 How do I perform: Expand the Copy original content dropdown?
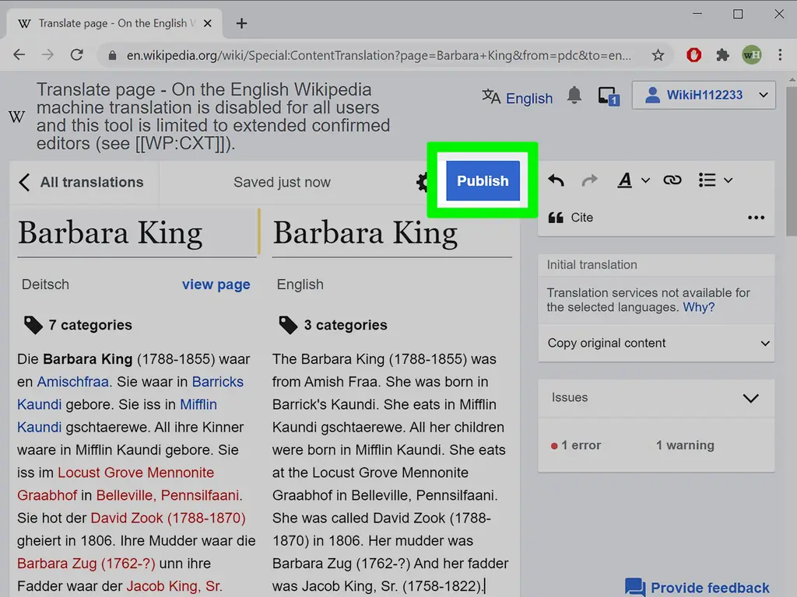[x=656, y=343]
